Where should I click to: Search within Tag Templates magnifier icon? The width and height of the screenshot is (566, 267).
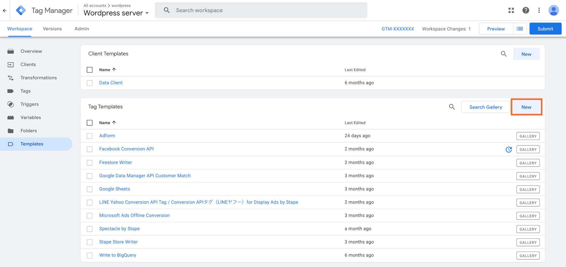click(x=452, y=107)
